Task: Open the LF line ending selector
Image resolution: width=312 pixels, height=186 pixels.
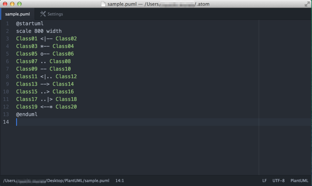Action: [x=264, y=181]
